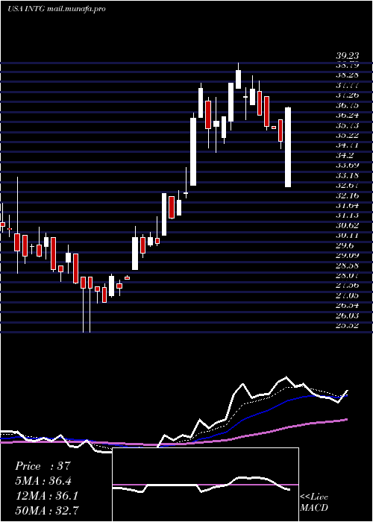The width and height of the screenshot is (373, 522).
Task: Select the 25.52 price axis label
Action: [x=347, y=326]
